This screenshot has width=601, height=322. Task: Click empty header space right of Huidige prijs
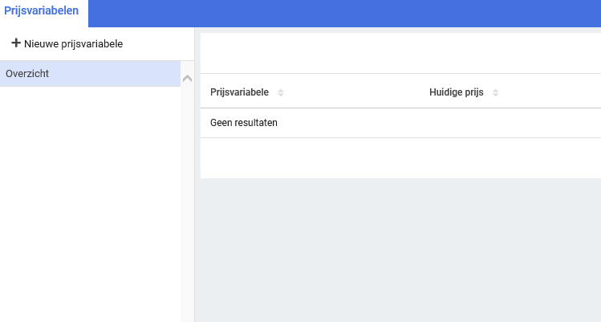click(x=554, y=92)
